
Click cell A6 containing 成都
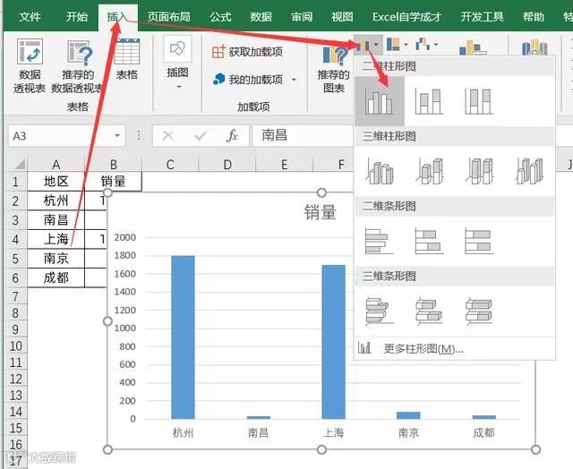56,278
